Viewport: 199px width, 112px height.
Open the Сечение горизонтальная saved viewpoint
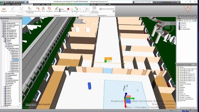[186, 99]
